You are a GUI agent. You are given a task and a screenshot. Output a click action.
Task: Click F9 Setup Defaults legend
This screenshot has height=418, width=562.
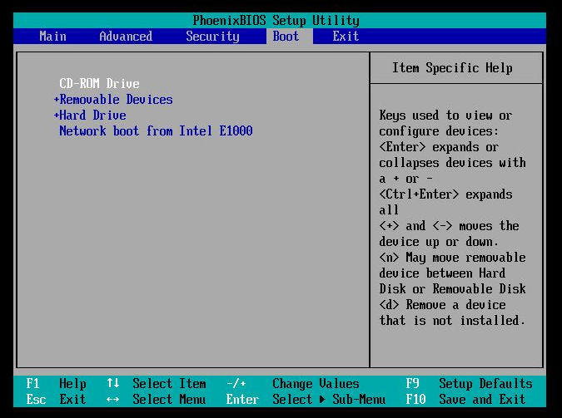470,384
